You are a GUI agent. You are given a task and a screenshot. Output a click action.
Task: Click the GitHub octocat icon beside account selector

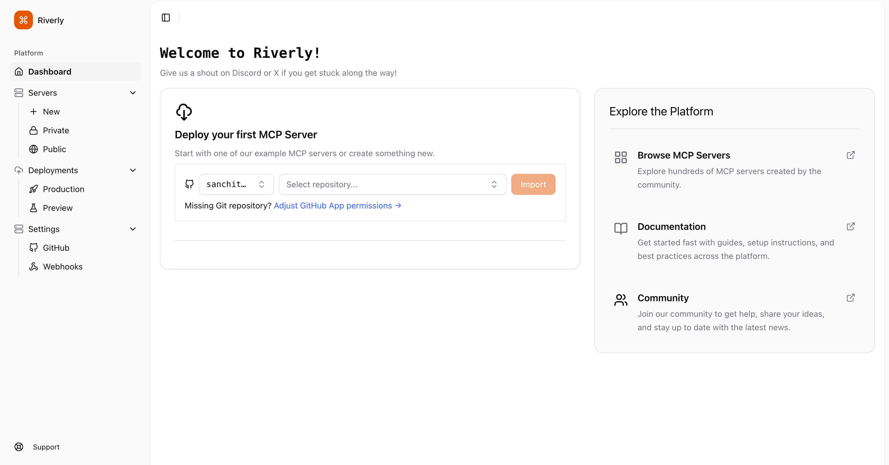pos(189,184)
